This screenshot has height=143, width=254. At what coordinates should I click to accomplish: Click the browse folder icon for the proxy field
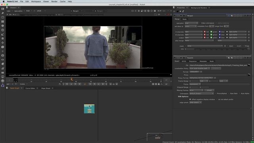[x=249, y=75]
